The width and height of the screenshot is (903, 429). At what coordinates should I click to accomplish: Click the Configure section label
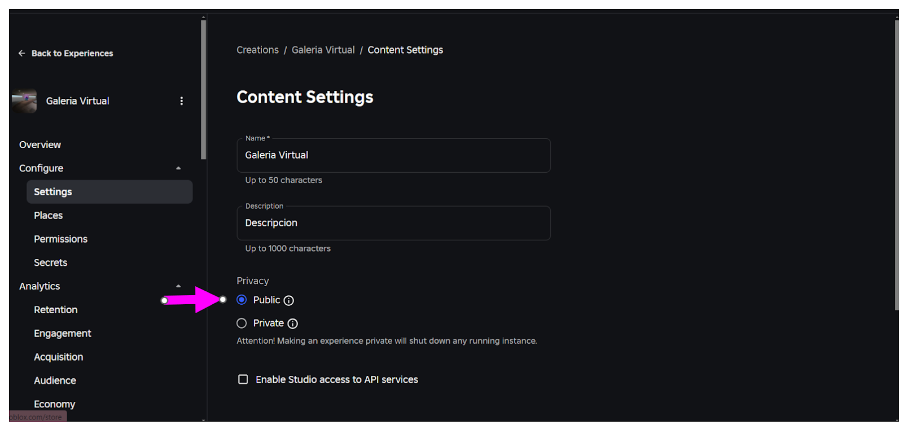tap(41, 168)
